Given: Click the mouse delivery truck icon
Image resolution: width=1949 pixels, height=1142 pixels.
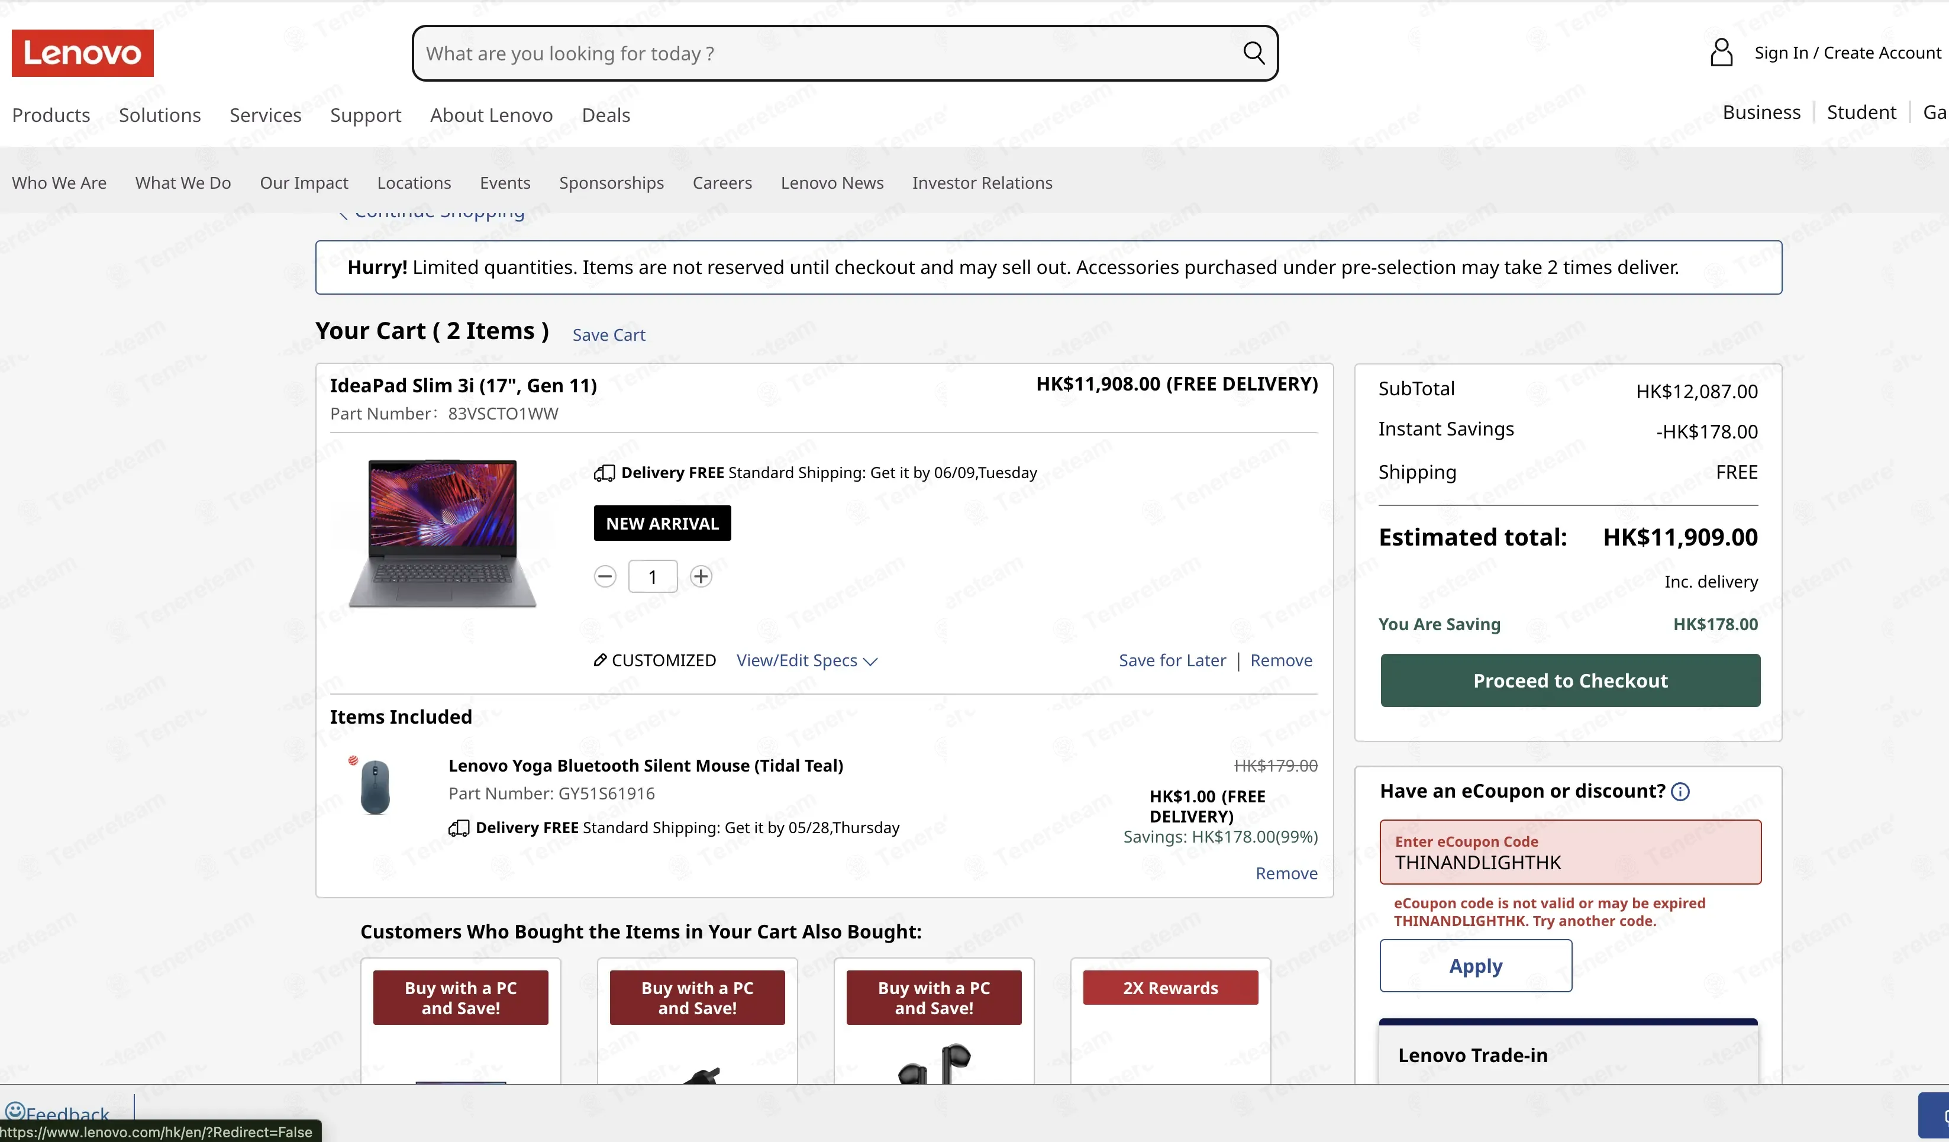Looking at the screenshot, I should pos(459,827).
